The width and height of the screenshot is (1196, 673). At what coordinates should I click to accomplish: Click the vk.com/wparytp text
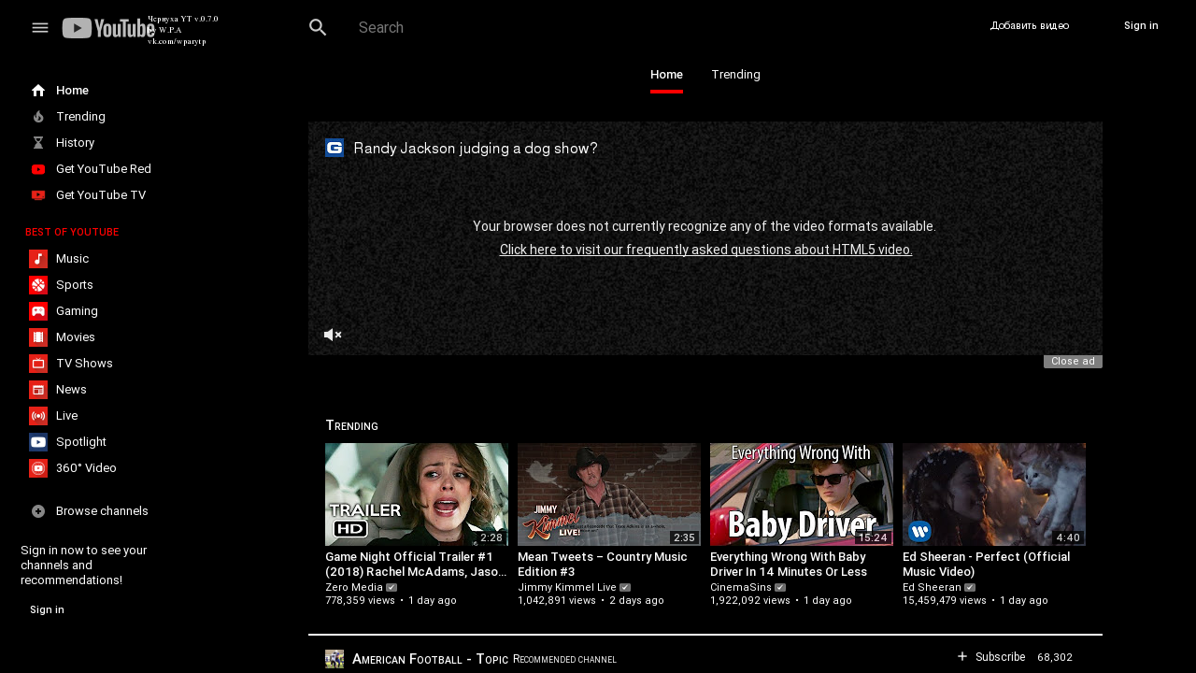177,41
